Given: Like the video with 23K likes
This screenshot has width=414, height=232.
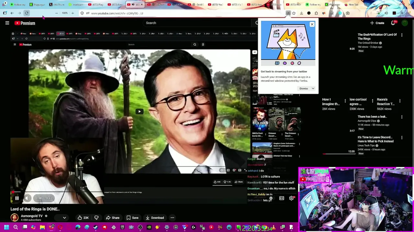Looking at the screenshot, I should pos(83,218).
